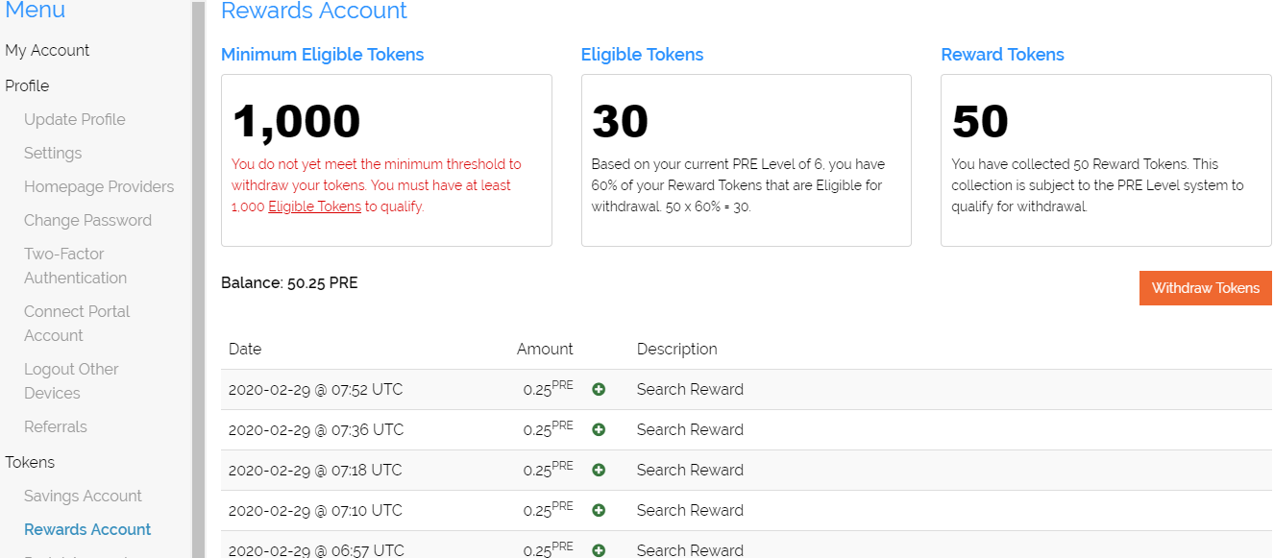This screenshot has width=1274, height=558.
Task: Open the Change Password page
Action: click(87, 221)
